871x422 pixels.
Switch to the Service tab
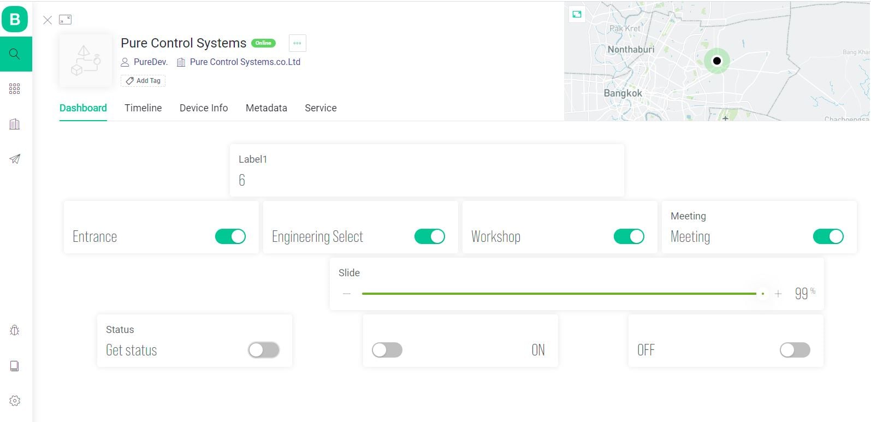coord(321,108)
